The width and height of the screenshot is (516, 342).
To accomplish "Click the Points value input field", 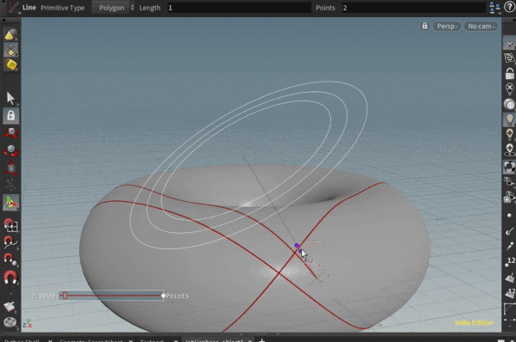I will 414,8.
